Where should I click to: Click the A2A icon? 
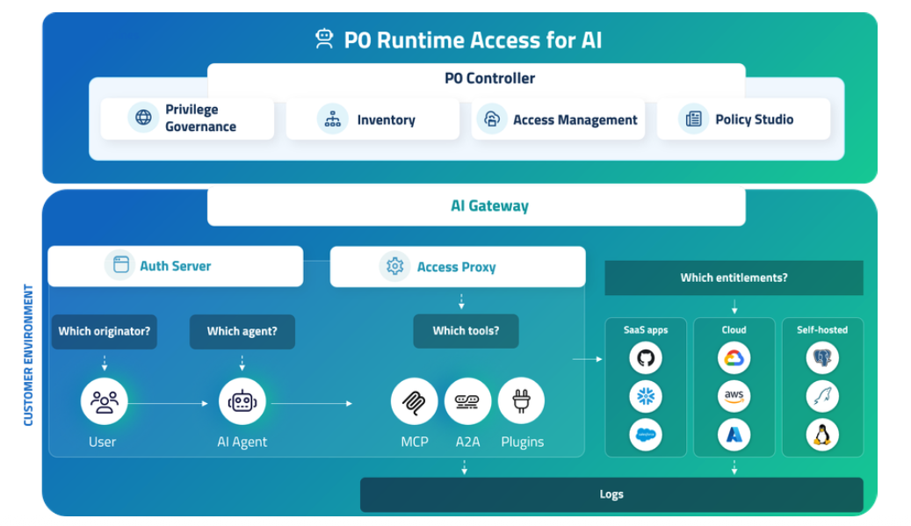click(x=467, y=401)
